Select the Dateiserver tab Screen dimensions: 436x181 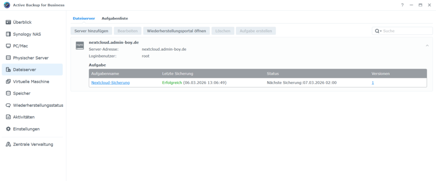[x=83, y=18]
